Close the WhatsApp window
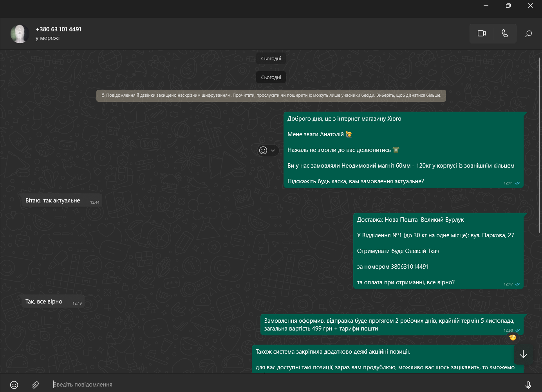Image resolution: width=542 pixels, height=392 pixels. pyautogui.click(x=531, y=5)
